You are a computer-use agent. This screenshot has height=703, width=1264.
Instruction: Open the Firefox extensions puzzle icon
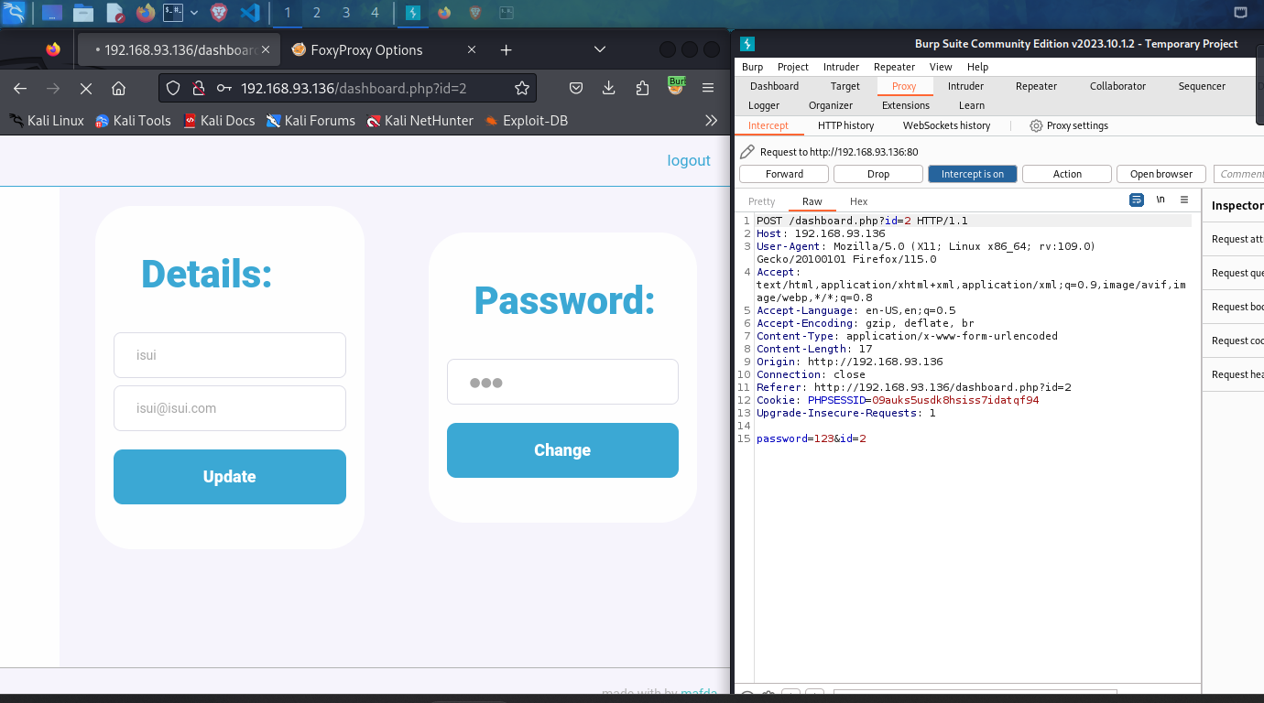642,89
